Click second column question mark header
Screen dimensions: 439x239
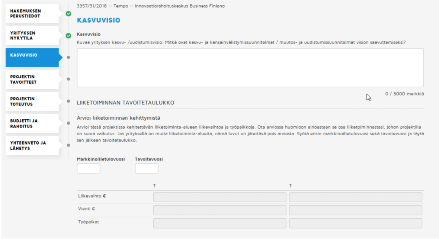pyautogui.click(x=290, y=186)
